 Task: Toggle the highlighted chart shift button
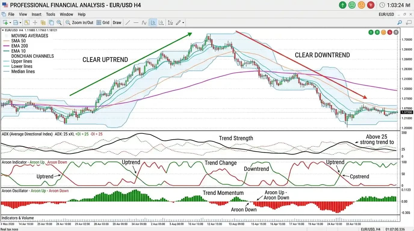tap(153, 23)
